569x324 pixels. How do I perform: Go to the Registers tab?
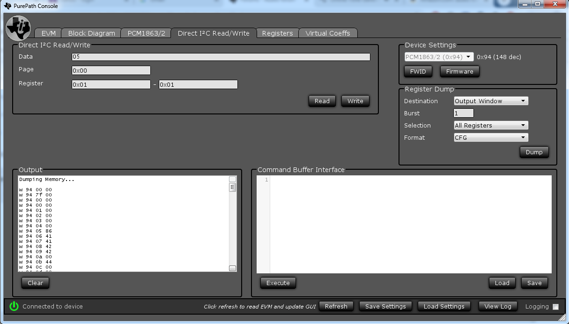point(277,33)
